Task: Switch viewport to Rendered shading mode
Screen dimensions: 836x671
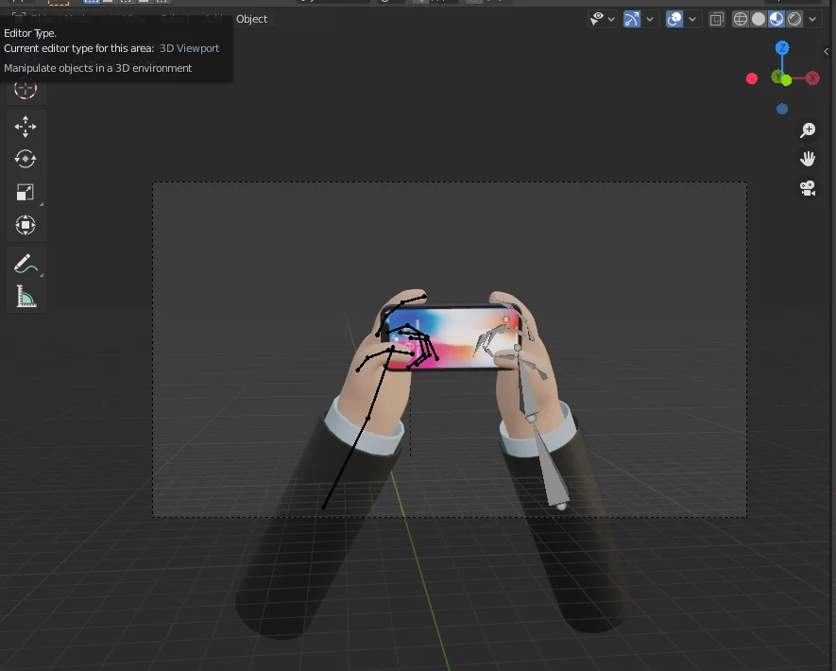Action: (x=794, y=19)
